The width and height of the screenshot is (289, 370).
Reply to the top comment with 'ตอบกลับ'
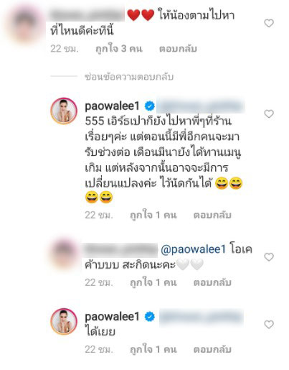[x=178, y=49]
